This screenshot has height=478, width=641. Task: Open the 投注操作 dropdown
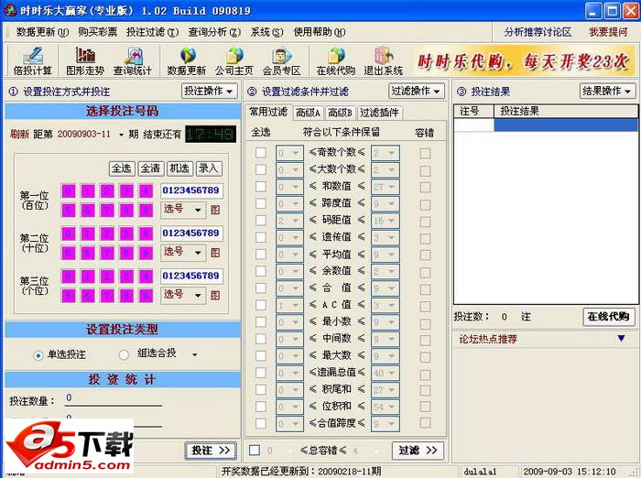point(209,91)
